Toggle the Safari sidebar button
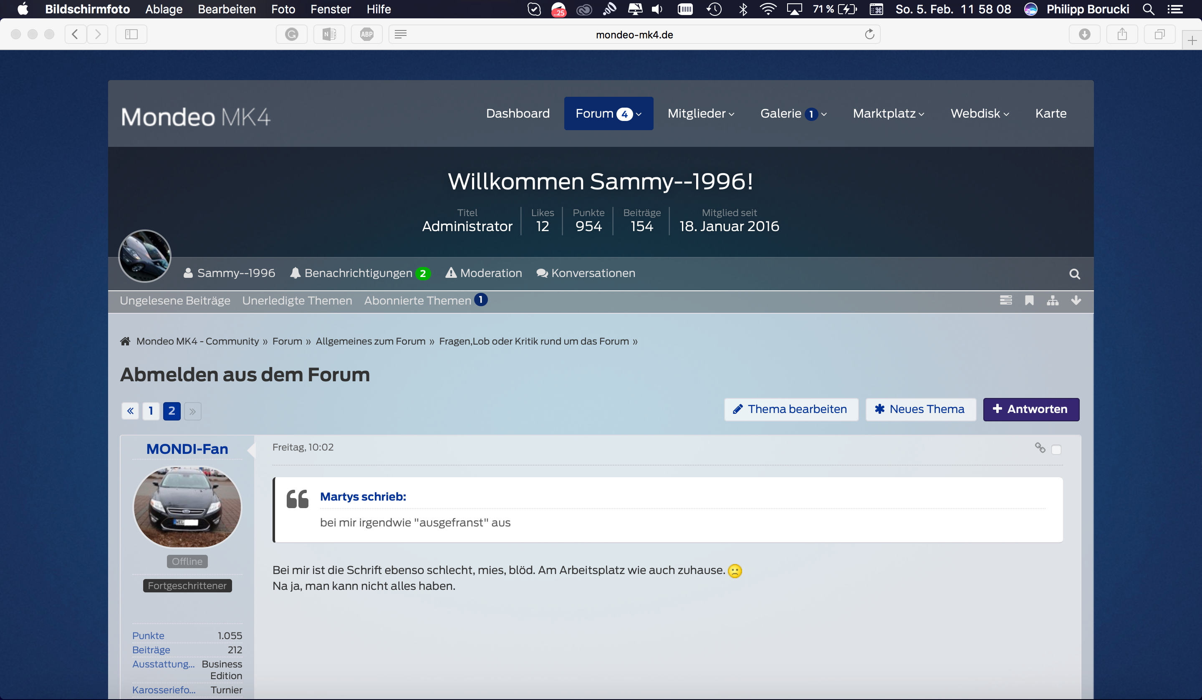 [x=131, y=34]
